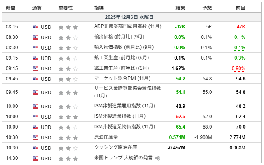The width and height of the screenshot is (264, 165).
Task: Click the 時間 column header
Action: [11, 8]
